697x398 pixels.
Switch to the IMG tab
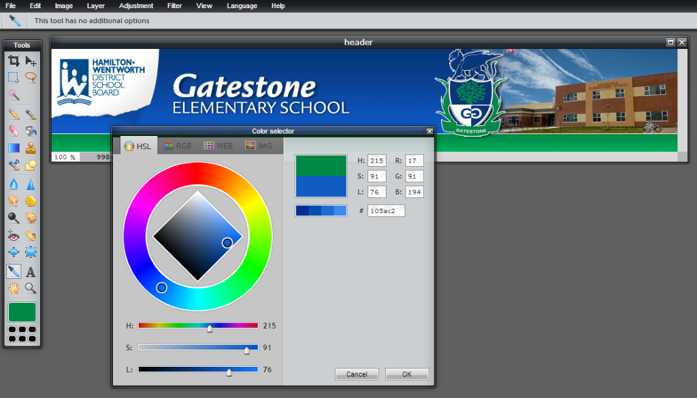tap(259, 146)
